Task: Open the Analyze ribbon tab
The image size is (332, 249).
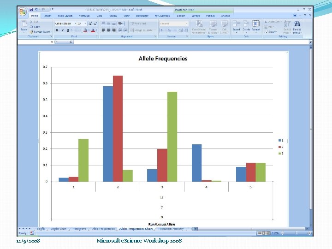Action: coord(225,16)
